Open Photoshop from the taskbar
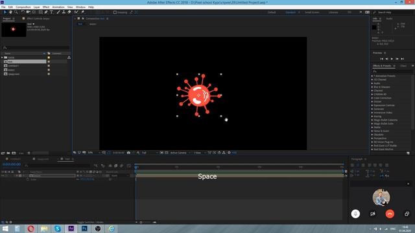 [84, 228]
